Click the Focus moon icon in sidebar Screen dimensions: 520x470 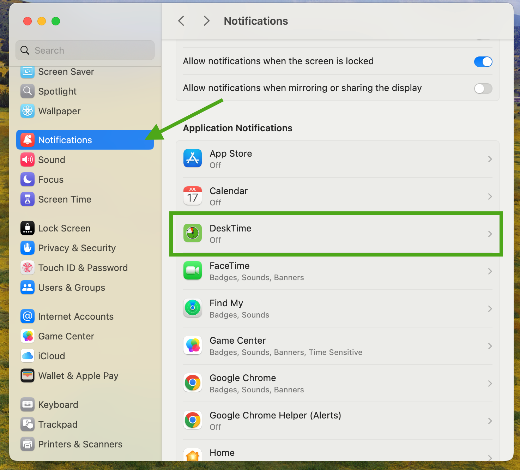click(28, 180)
